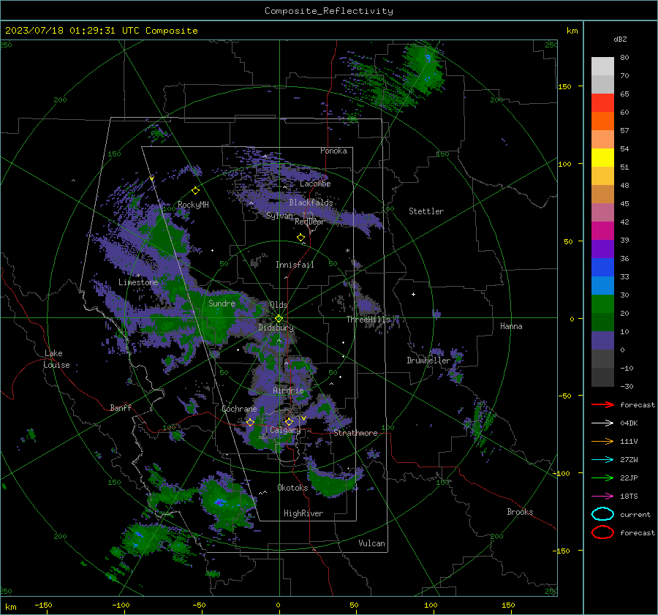This screenshot has height=615, width=658.
Task: Click the Brooks label
Action: pyautogui.click(x=520, y=512)
